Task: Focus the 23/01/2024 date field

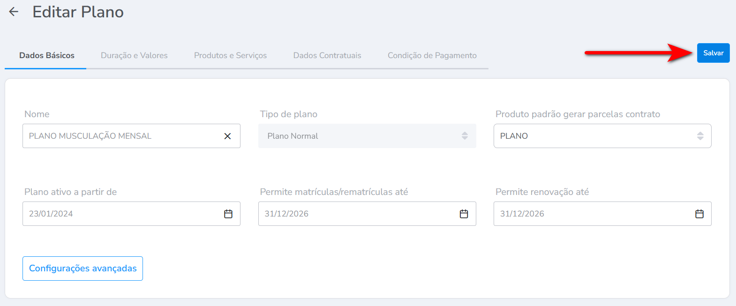Action: pyautogui.click(x=122, y=214)
